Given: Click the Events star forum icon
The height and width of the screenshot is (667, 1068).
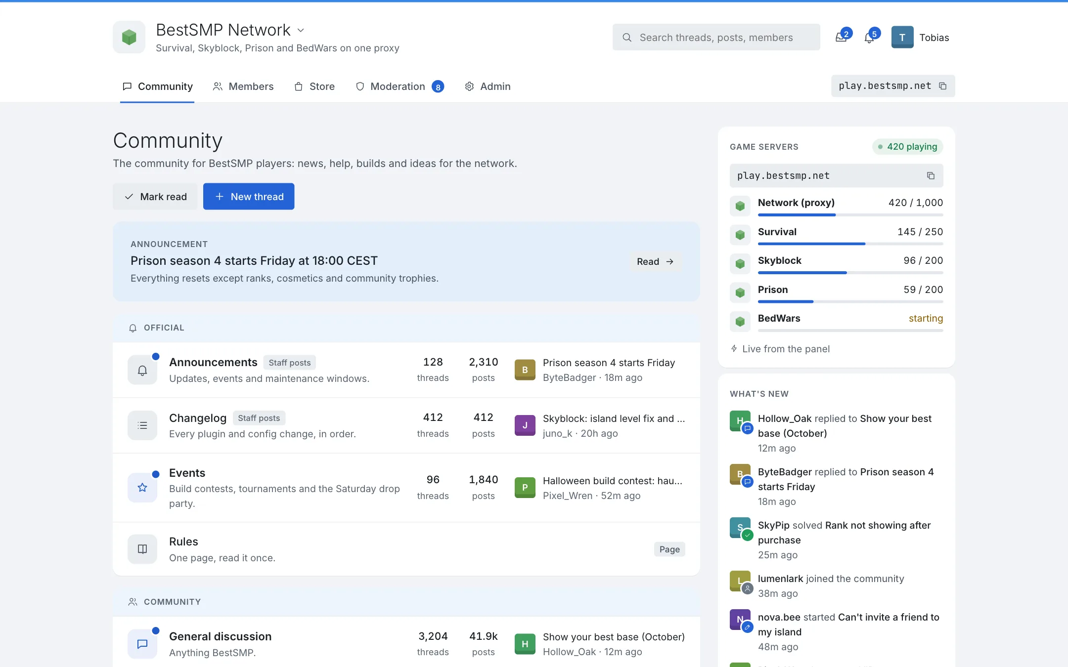Looking at the screenshot, I should [x=142, y=488].
